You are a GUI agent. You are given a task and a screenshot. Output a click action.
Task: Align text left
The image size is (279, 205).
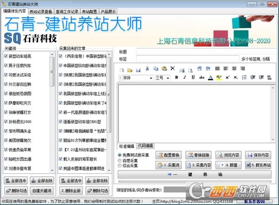pos(226,68)
